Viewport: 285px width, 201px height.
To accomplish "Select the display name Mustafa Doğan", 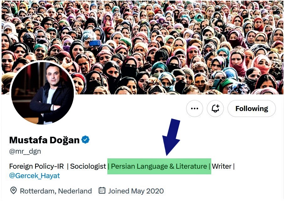I will (44, 140).
